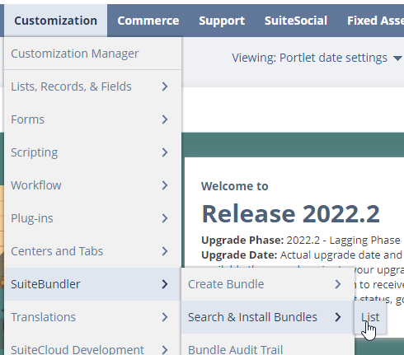The image size is (404, 355).
Task: Select Create Bundle submenu entry
Action: (268, 284)
